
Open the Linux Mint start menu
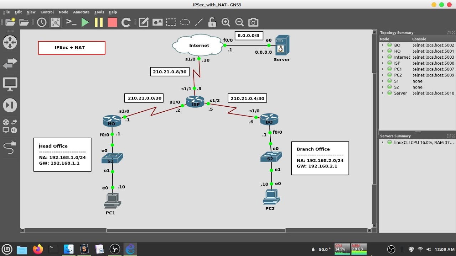(x=7, y=249)
